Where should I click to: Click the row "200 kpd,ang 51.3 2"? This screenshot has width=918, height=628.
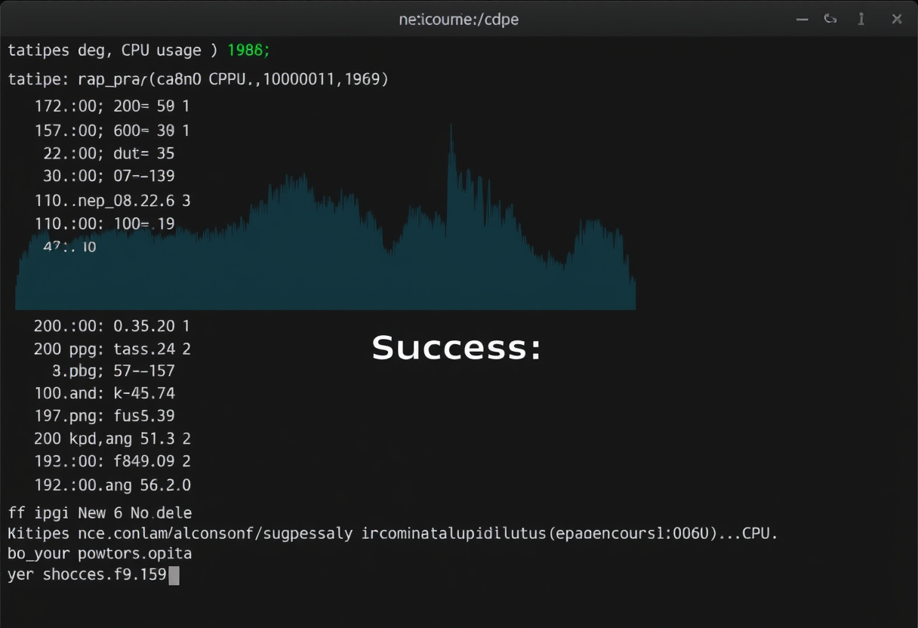(112, 439)
